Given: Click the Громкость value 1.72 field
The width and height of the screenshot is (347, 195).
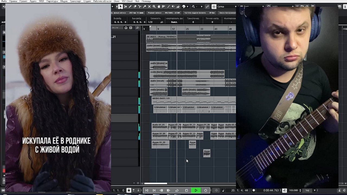Looking at the screenshot, I should coord(151,22).
